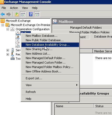Click the Status column header in lower pane

pyautogui.click(x=103, y=106)
